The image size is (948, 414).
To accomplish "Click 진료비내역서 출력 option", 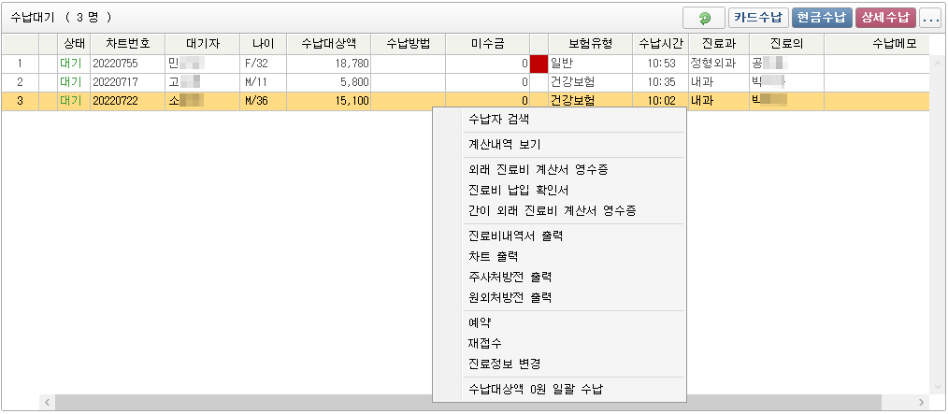I will (515, 236).
